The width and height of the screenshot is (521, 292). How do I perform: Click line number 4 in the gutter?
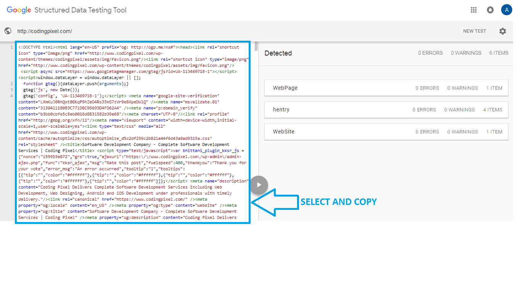[12, 96]
